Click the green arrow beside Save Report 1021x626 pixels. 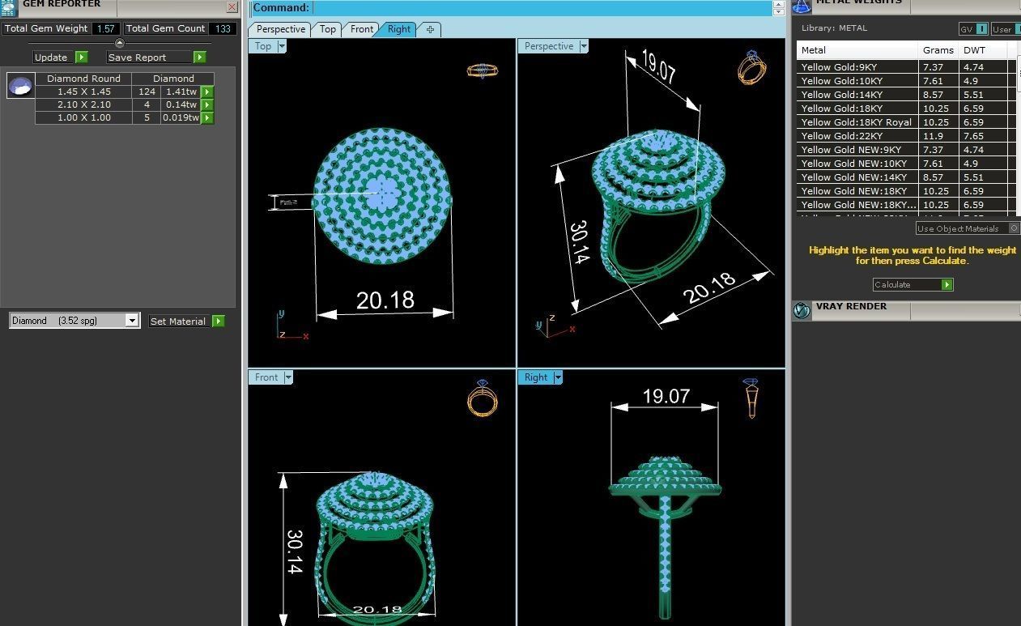coord(200,57)
